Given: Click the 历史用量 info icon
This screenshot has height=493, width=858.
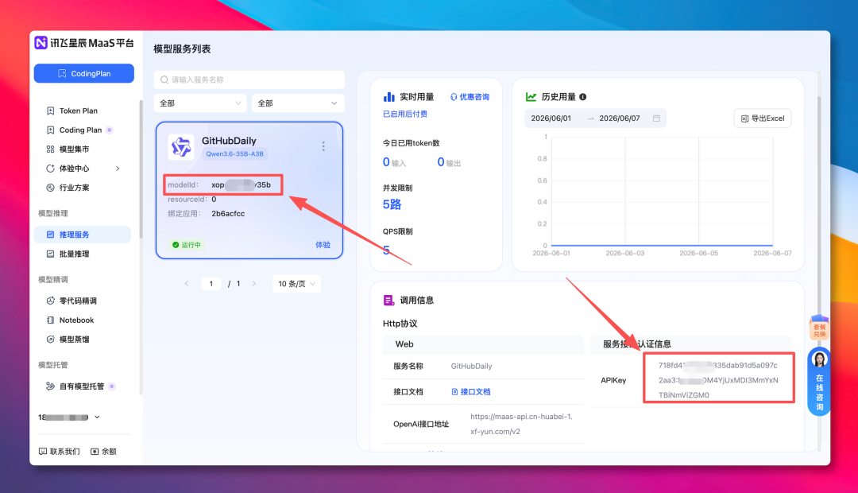Looking at the screenshot, I should [x=583, y=97].
